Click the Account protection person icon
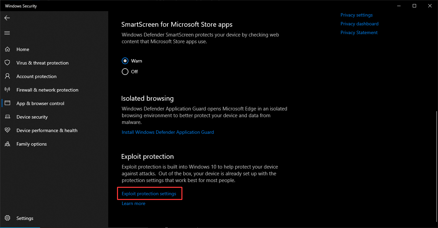This screenshot has width=438, height=228. pos(7,76)
